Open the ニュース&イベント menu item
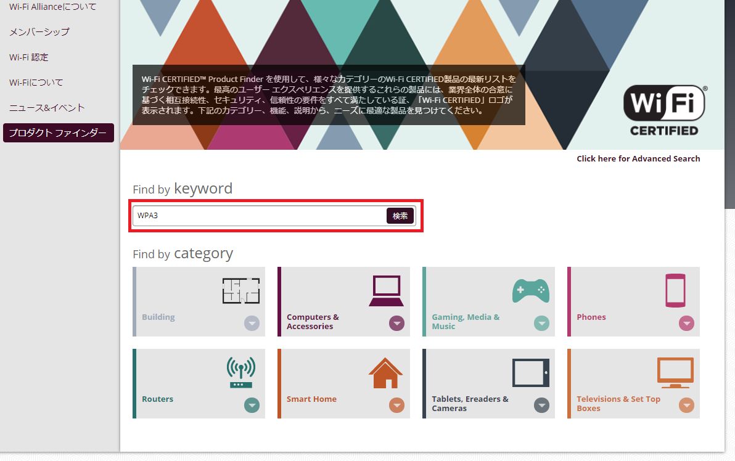 tap(47, 108)
